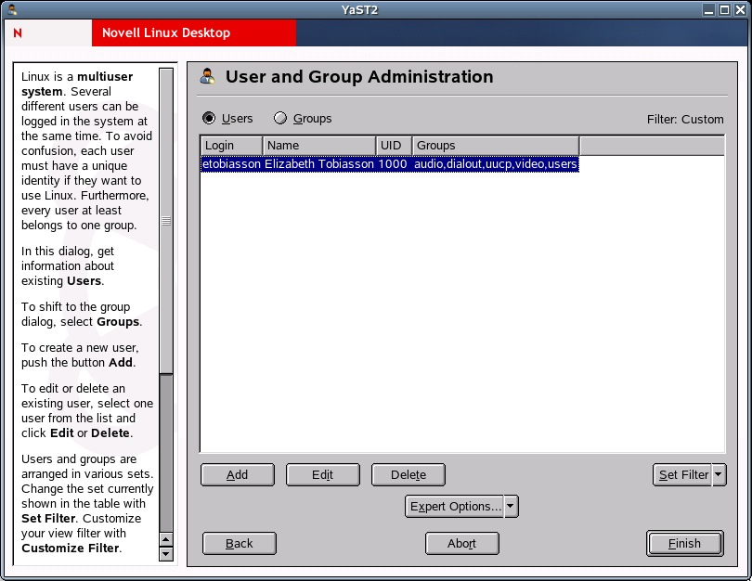Click the Expert Options button
The height and width of the screenshot is (581, 752).
[455, 506]
